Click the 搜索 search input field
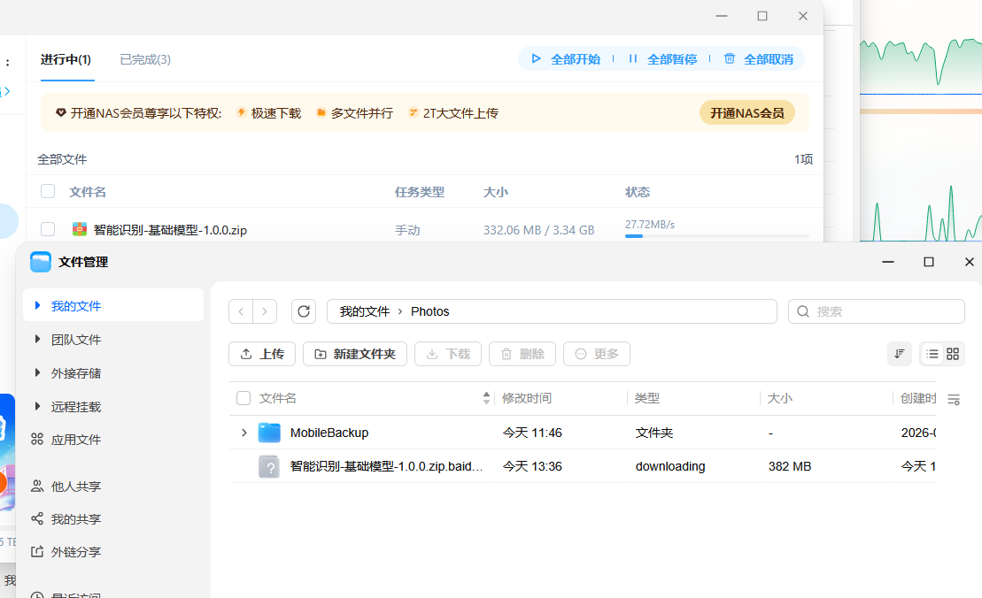The width and height of the screenshot is (982, 598). pos(876,311)
